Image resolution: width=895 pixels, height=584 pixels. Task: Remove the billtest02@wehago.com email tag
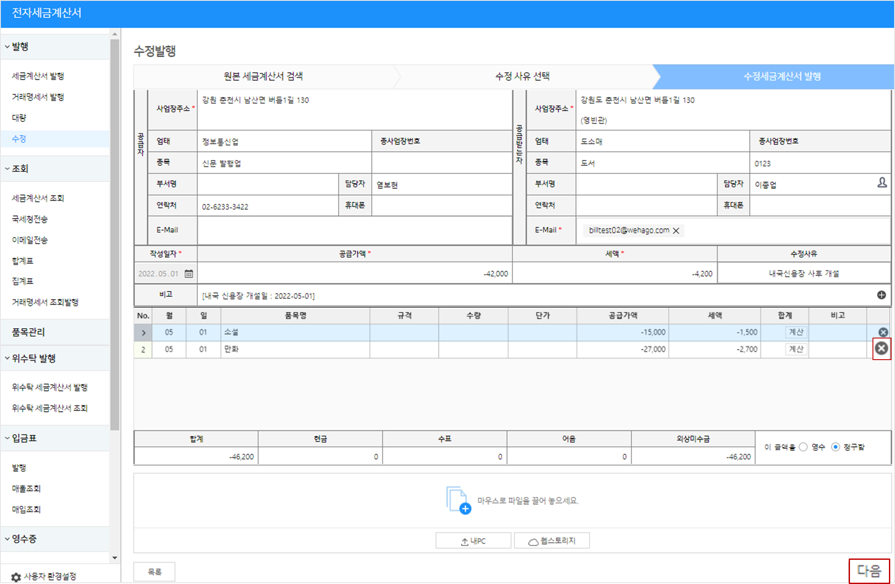[676, 231]
